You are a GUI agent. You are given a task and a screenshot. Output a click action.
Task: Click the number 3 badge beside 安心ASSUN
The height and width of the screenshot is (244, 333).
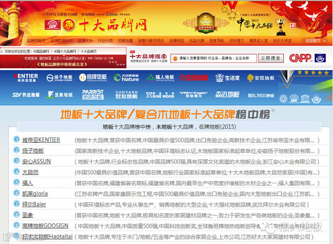pos(16,161)
